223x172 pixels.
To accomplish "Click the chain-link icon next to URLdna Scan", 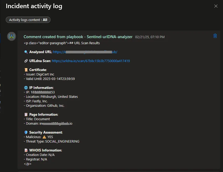I will point(26,61).
